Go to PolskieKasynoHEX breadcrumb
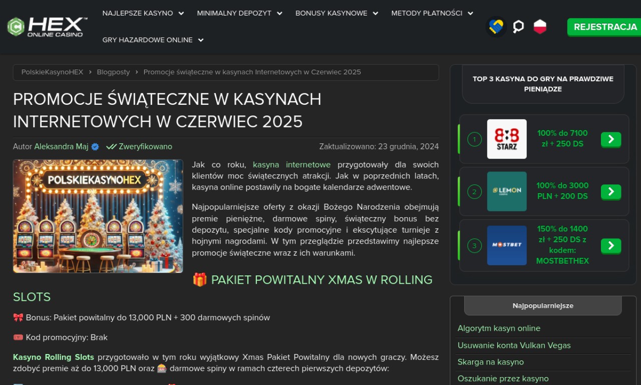 (52, 72)
